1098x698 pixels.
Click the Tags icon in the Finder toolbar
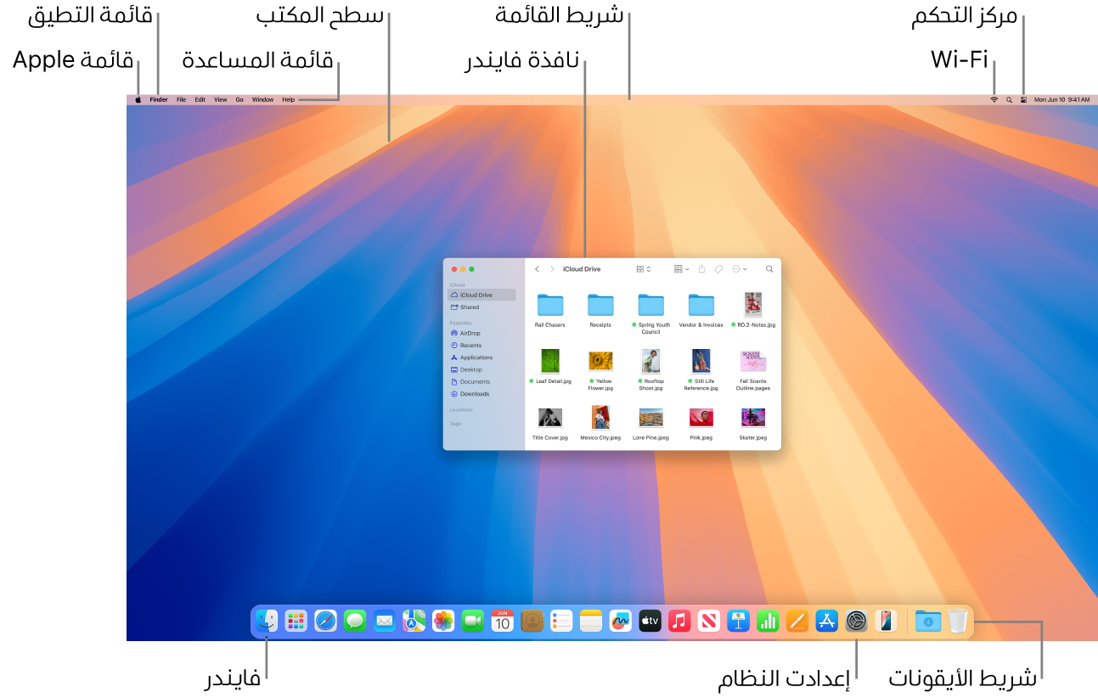[718, 268]
